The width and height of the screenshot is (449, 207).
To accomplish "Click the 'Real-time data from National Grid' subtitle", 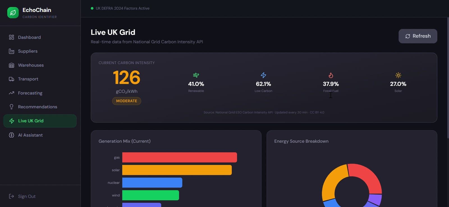I will pyautogui.click(x=147, y=42).
